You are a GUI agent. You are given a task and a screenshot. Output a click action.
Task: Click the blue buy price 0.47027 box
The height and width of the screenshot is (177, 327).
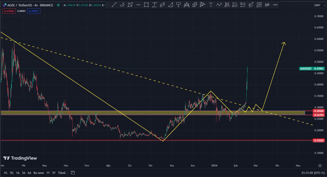tap(34, 11)
